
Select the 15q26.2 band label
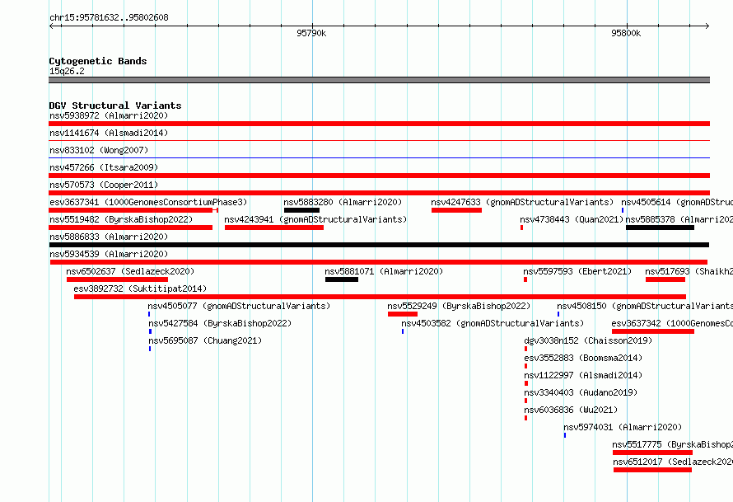[x=67, y=71]
